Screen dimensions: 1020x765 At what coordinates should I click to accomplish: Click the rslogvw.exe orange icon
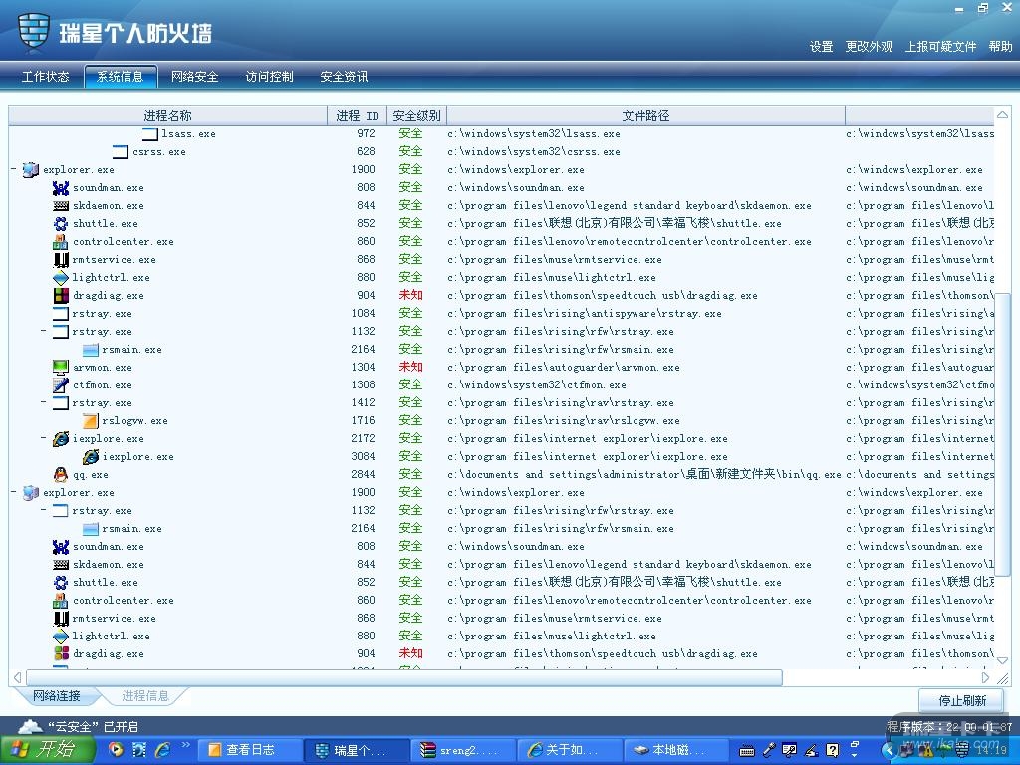[x=91, y=421]
